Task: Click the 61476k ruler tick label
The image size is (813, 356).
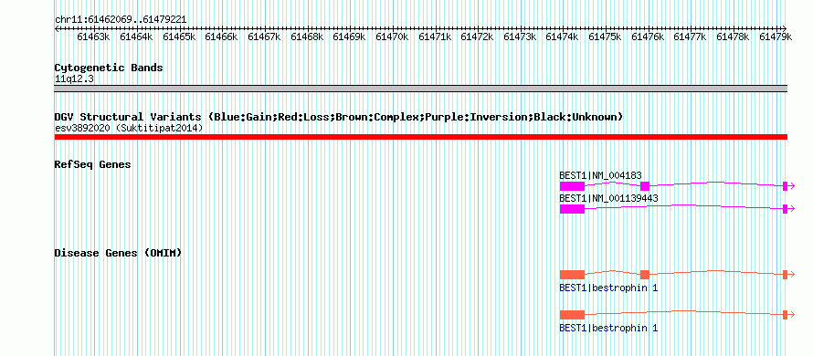Action: [648, 37]
